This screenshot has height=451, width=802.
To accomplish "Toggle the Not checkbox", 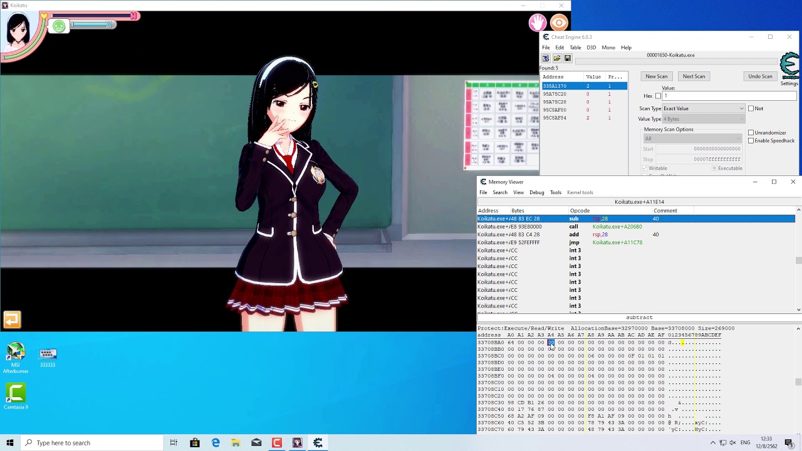I will click(751, 108).
